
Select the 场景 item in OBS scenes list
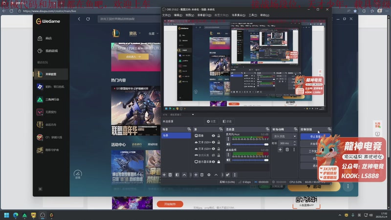coord(176,135)
